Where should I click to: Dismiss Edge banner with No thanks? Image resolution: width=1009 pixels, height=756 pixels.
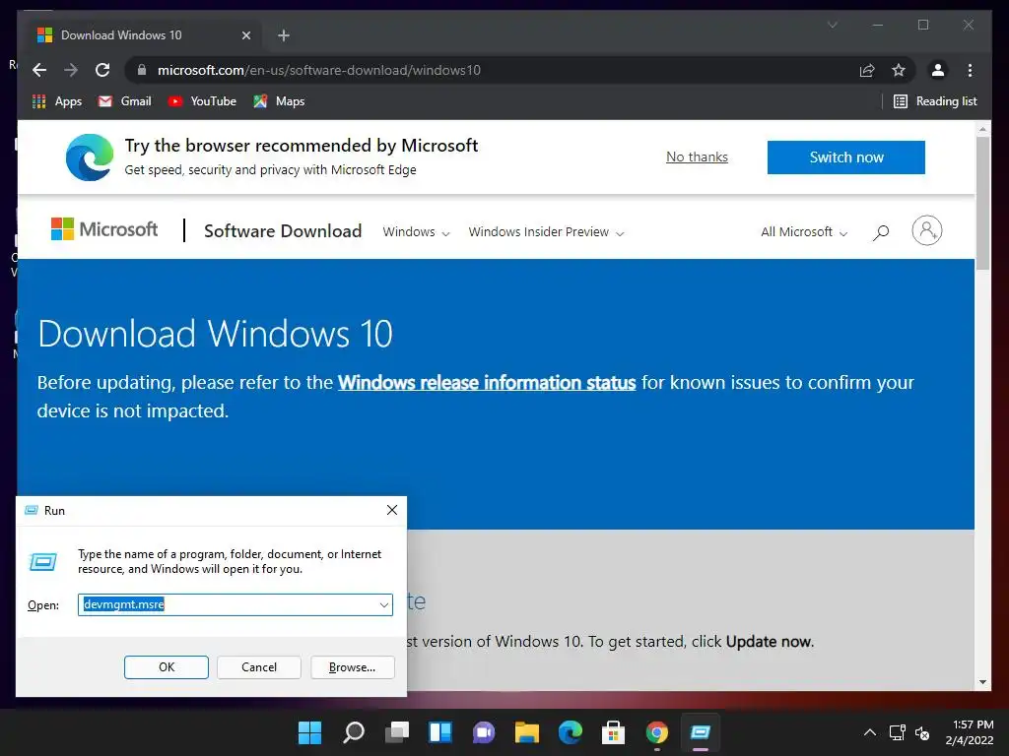697,157
